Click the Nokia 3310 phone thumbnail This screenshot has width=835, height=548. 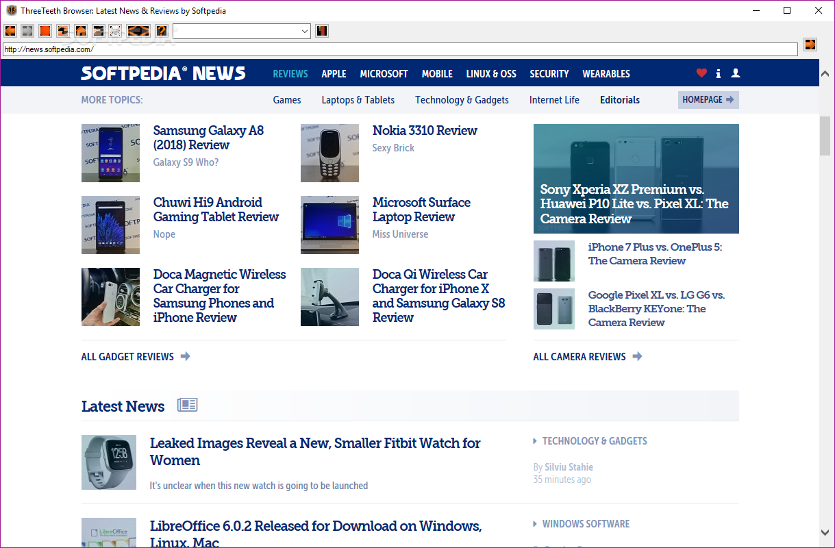pyautogui.click(x=329, y=153)
